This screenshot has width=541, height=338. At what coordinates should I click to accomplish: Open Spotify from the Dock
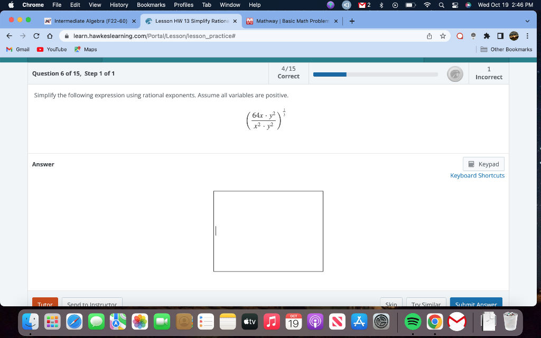(x=413, y=321)
